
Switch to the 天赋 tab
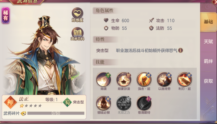pyautogui.click(x=208, y=42)
